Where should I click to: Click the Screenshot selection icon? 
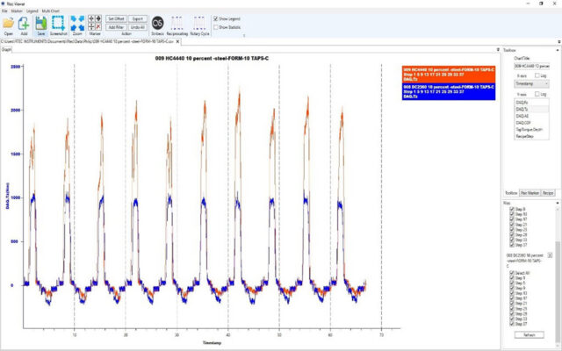click(58, 23)
